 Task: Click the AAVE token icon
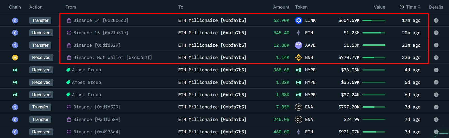[299, 45]
